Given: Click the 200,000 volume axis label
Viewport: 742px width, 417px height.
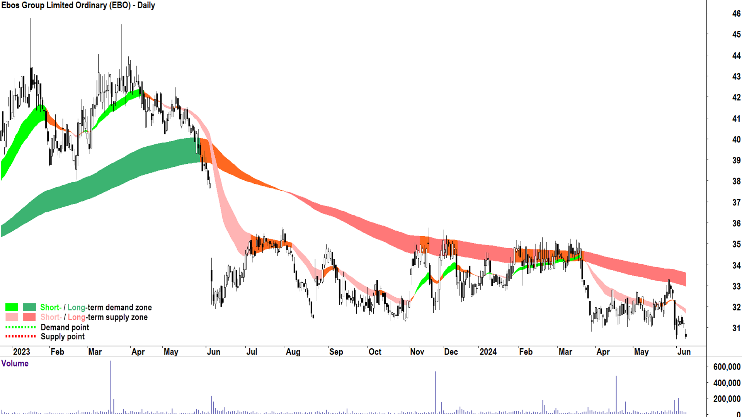Looking at the screenshot, I should 727,399.
